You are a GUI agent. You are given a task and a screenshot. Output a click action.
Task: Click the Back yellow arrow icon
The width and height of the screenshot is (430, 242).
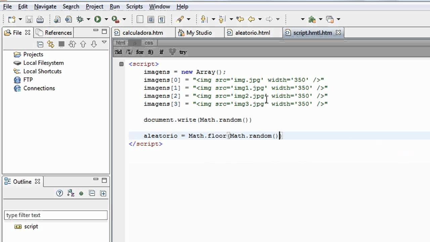pyautogui.click(x=251, y=19)
